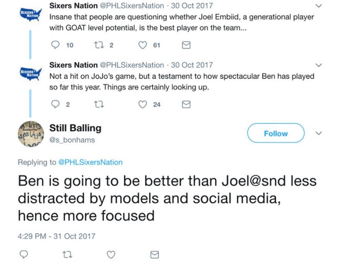Open options chevron on first Sixers tweet
This screenshot has height=272, width=354.
pyautogui.click(x=319, y=6)
